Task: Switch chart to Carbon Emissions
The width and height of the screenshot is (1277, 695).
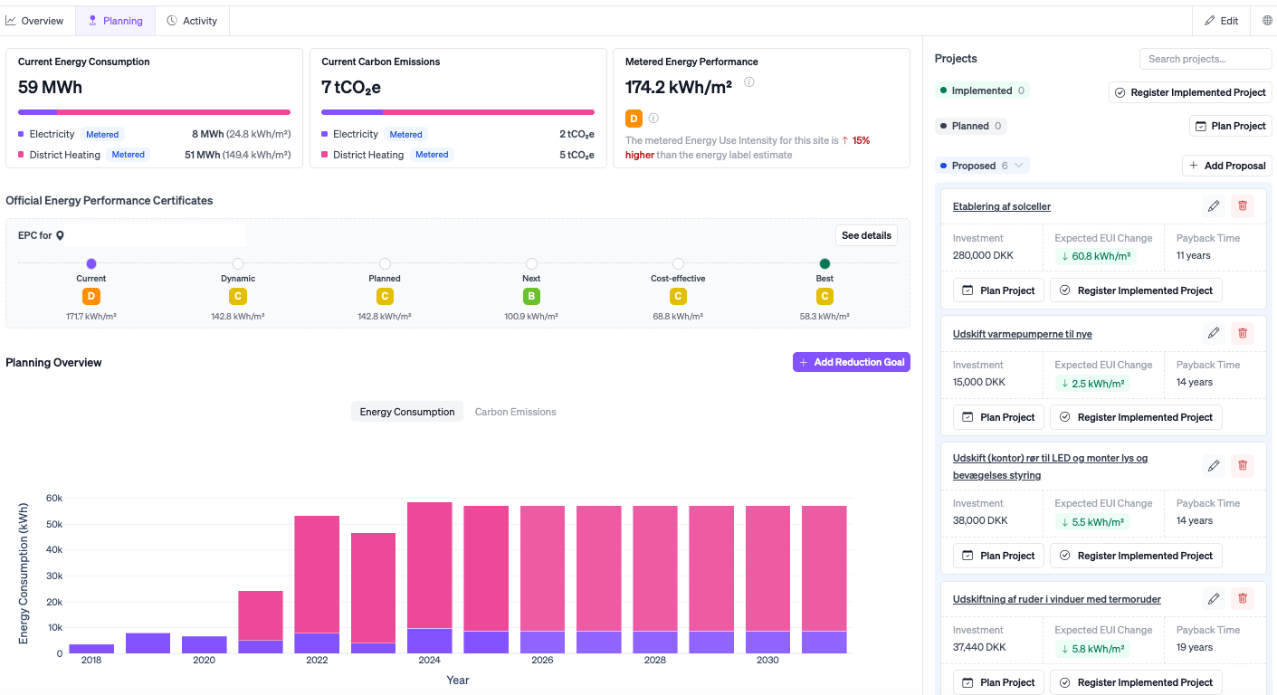Action: (x=515, y=412)
